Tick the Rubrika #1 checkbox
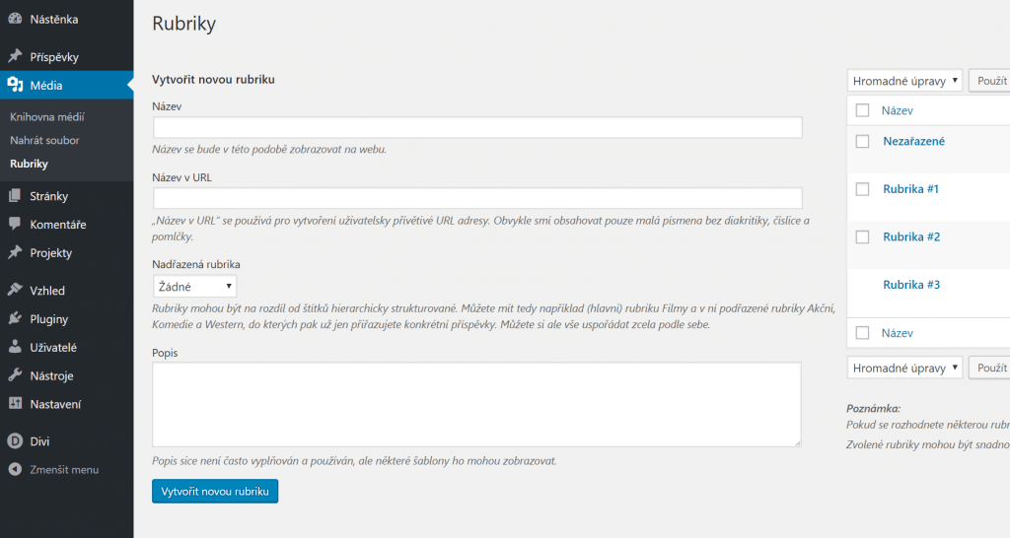Viewport: 1010px width, 538px height. tap(862, 189)
